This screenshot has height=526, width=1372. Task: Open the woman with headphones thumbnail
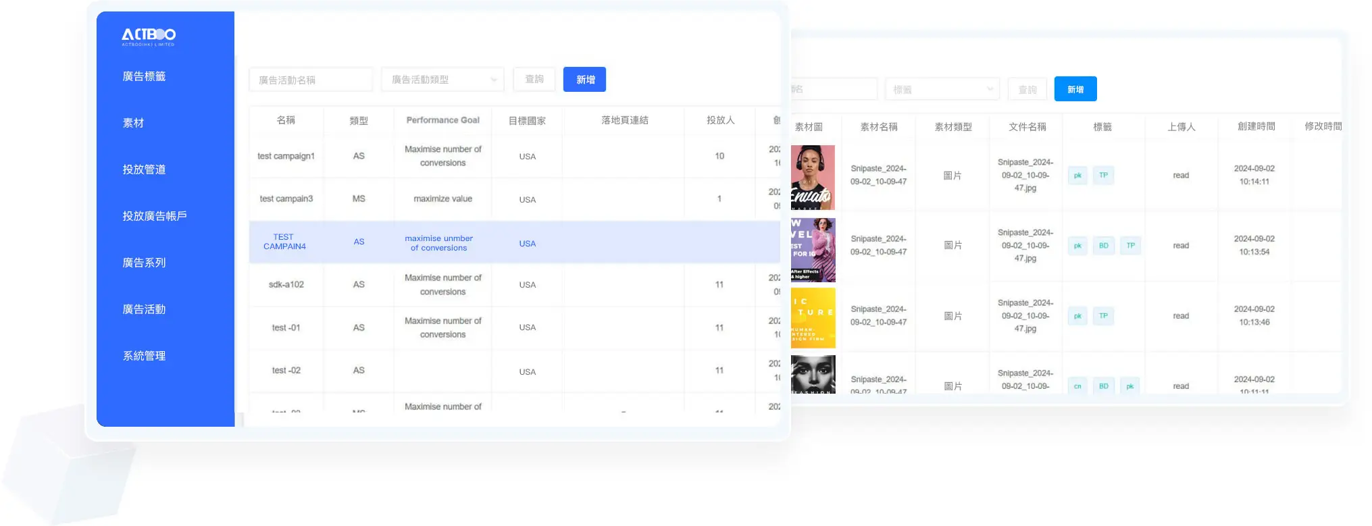pyautogui.click(x=813, y=178)
